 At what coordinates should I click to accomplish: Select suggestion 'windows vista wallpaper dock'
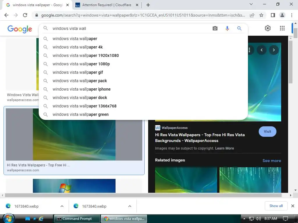click(x=143, y=98)
